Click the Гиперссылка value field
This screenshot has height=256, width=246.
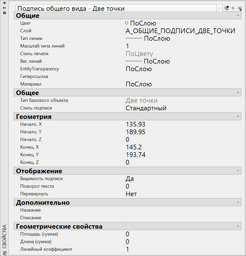pyautogui.click(x=170, y=76)
